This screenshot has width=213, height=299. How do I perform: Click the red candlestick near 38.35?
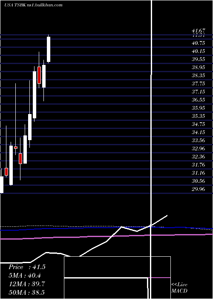tap(39, 75)
